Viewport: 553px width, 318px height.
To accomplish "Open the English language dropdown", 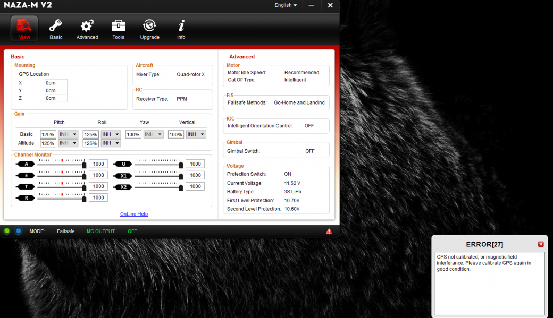I will (286, 5).
